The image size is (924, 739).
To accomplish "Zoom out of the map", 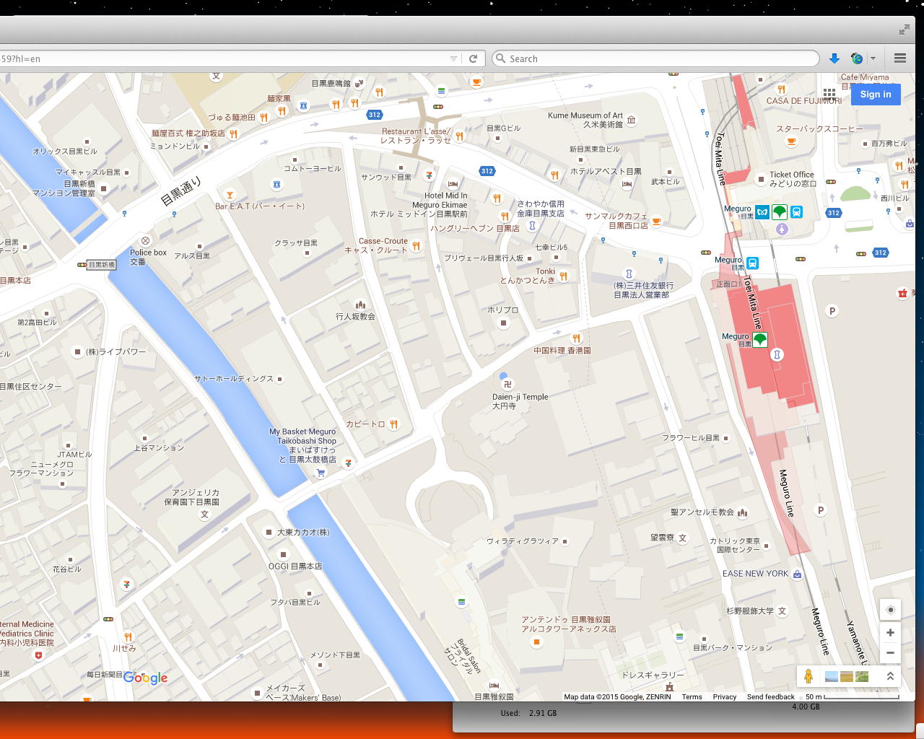I will 890,652.
